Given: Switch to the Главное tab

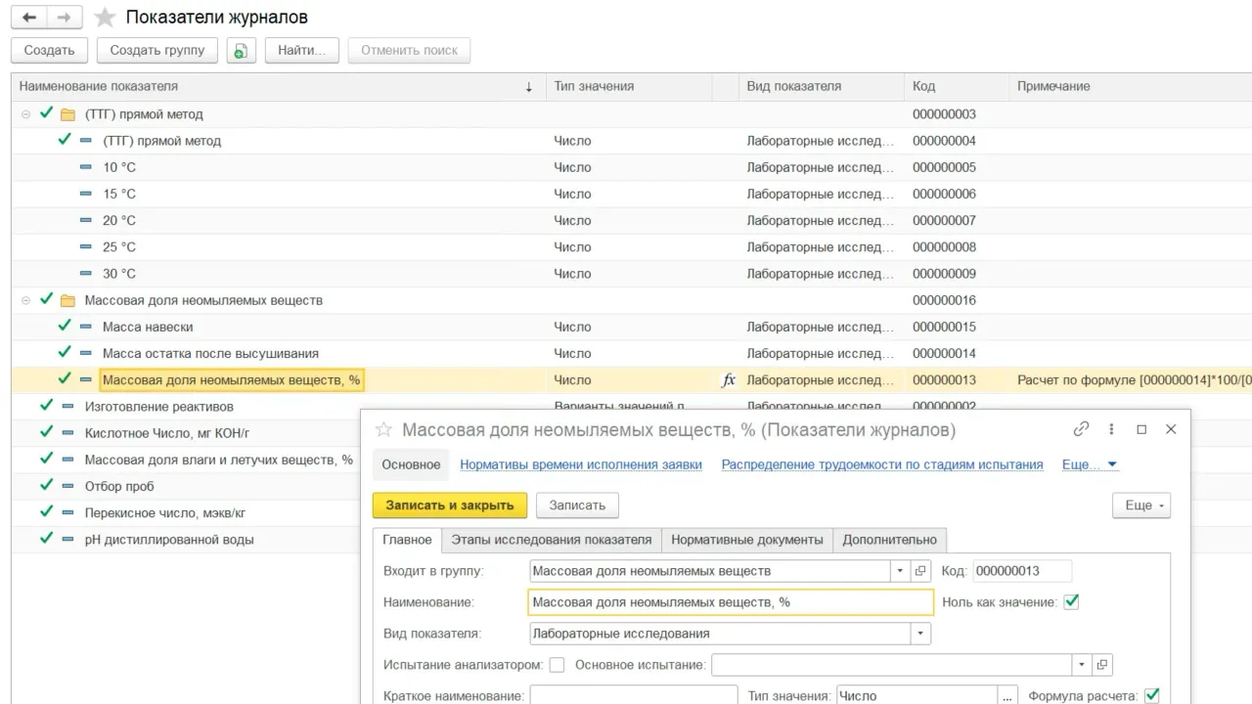Looking at the screenshot, I should click(x=407, y=540).
